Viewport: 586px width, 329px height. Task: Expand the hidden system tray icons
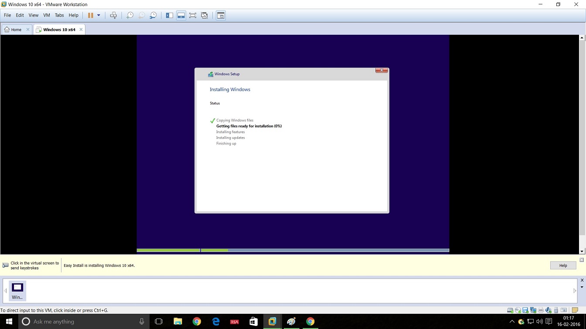point(512,322)
